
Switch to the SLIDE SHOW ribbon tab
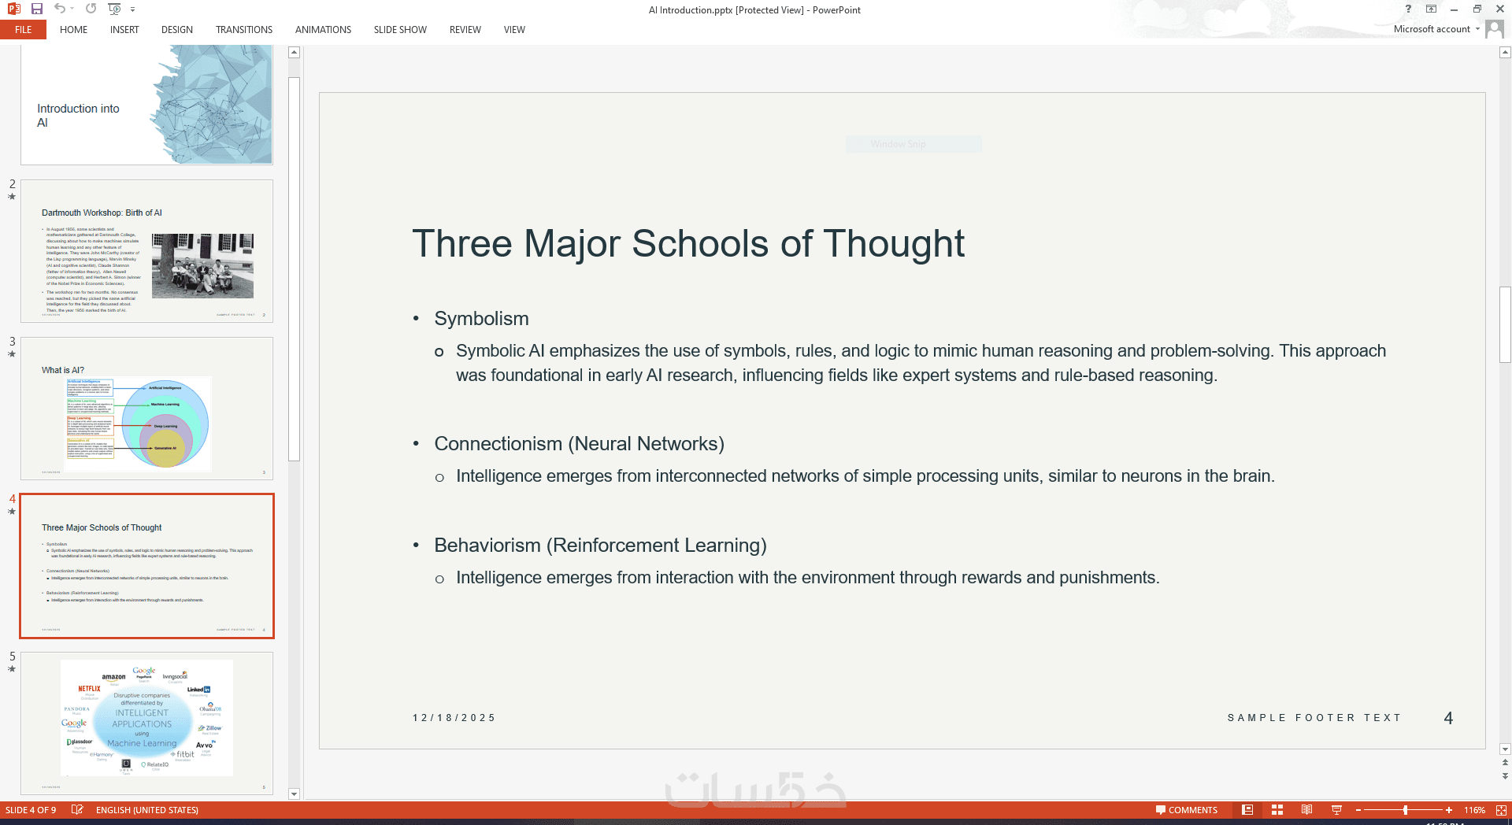pos(400,30)
